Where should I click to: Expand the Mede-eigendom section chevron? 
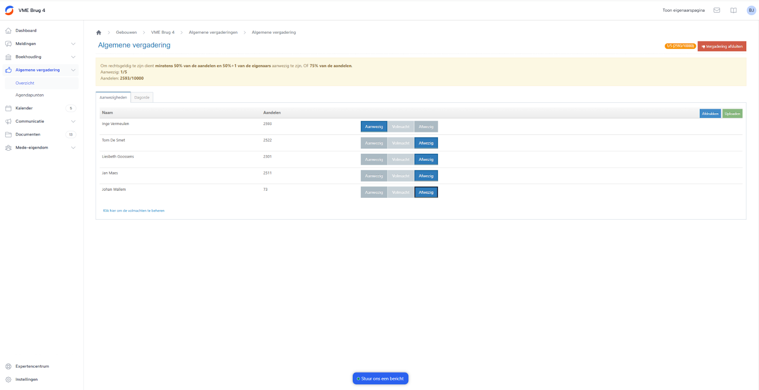pos(73,148)
